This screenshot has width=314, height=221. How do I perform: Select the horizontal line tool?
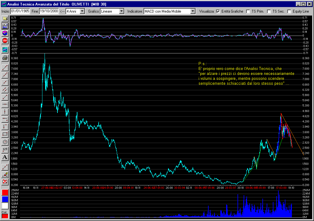click(x=5, y=104)
